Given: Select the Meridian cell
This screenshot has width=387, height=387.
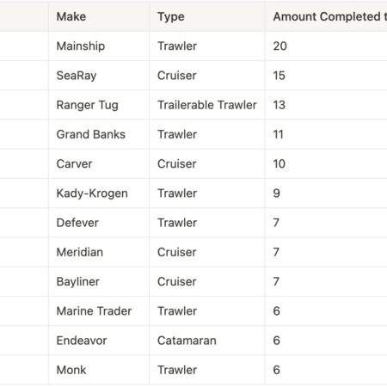Looking at the screenshot, I should 99,252.
